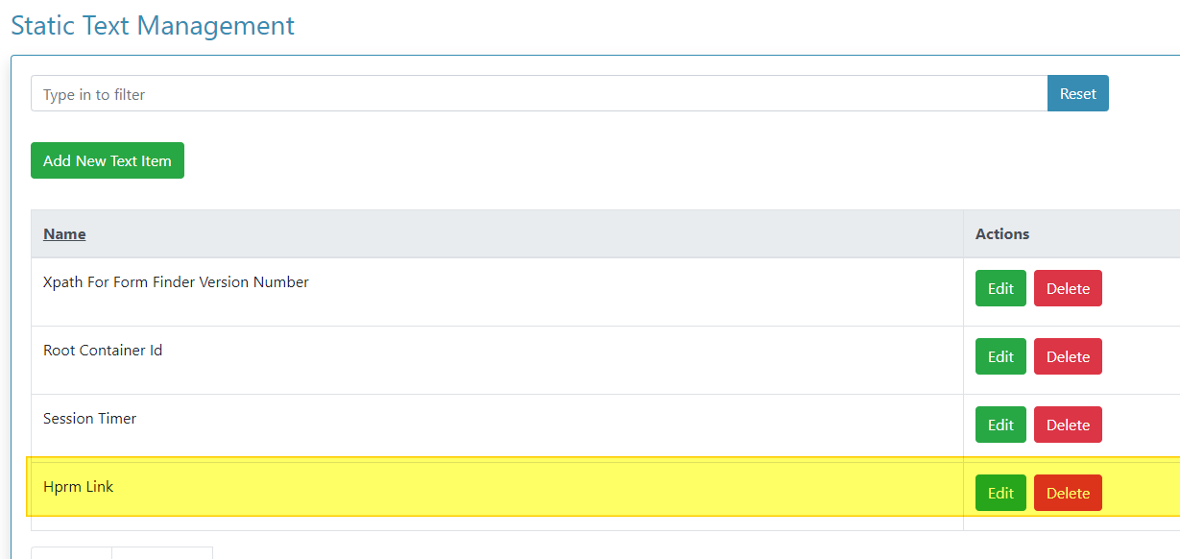
Task: Select the Hprm Link row name
Action: click(79, 487)
